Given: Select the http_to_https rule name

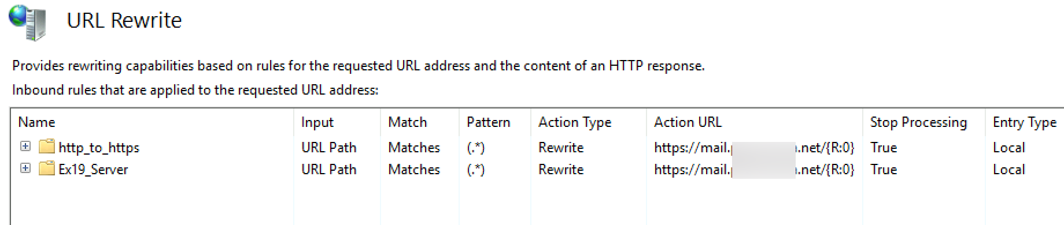Looking at the screenshot, I should click(99, 148).
